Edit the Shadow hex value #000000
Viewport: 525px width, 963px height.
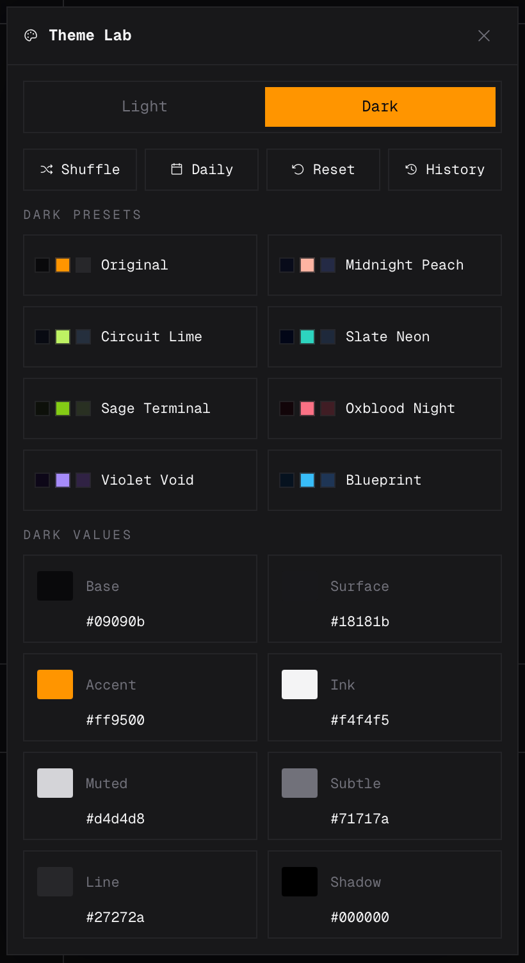(x=360, y=918)
